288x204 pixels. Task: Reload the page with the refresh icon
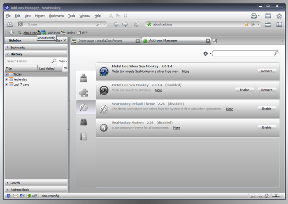(x=137, y=24)
